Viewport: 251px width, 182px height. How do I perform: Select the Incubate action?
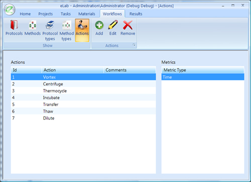83,98
